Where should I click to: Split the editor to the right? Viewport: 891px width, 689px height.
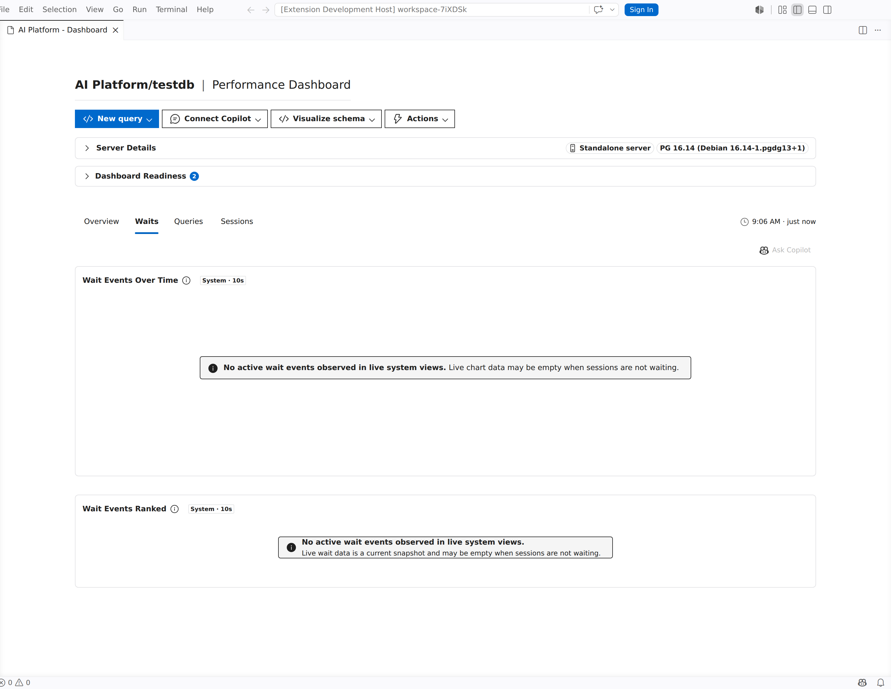tap(863, 30)
